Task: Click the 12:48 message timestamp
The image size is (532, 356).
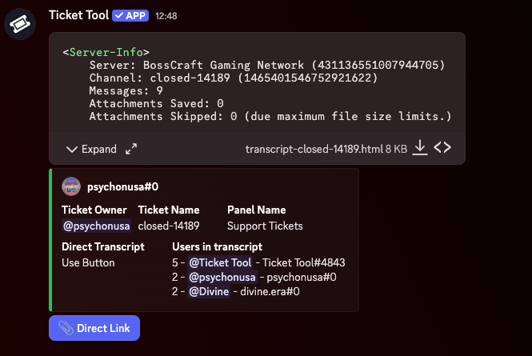Action: click(166, 16)
